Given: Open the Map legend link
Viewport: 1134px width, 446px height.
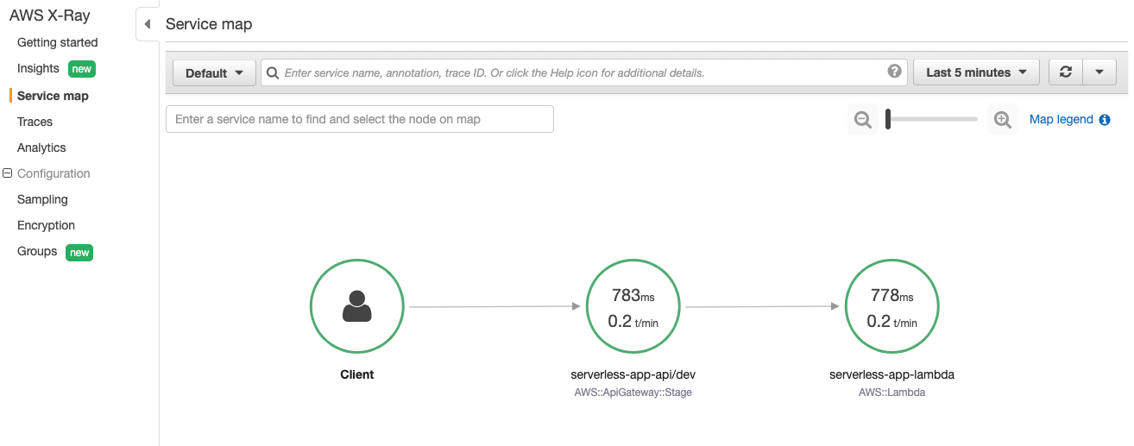Looking at the screenshot, I should [1062, 120].
